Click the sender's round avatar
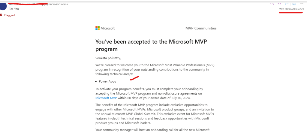The width and height of the screenshot is (307, 133). 3,6
